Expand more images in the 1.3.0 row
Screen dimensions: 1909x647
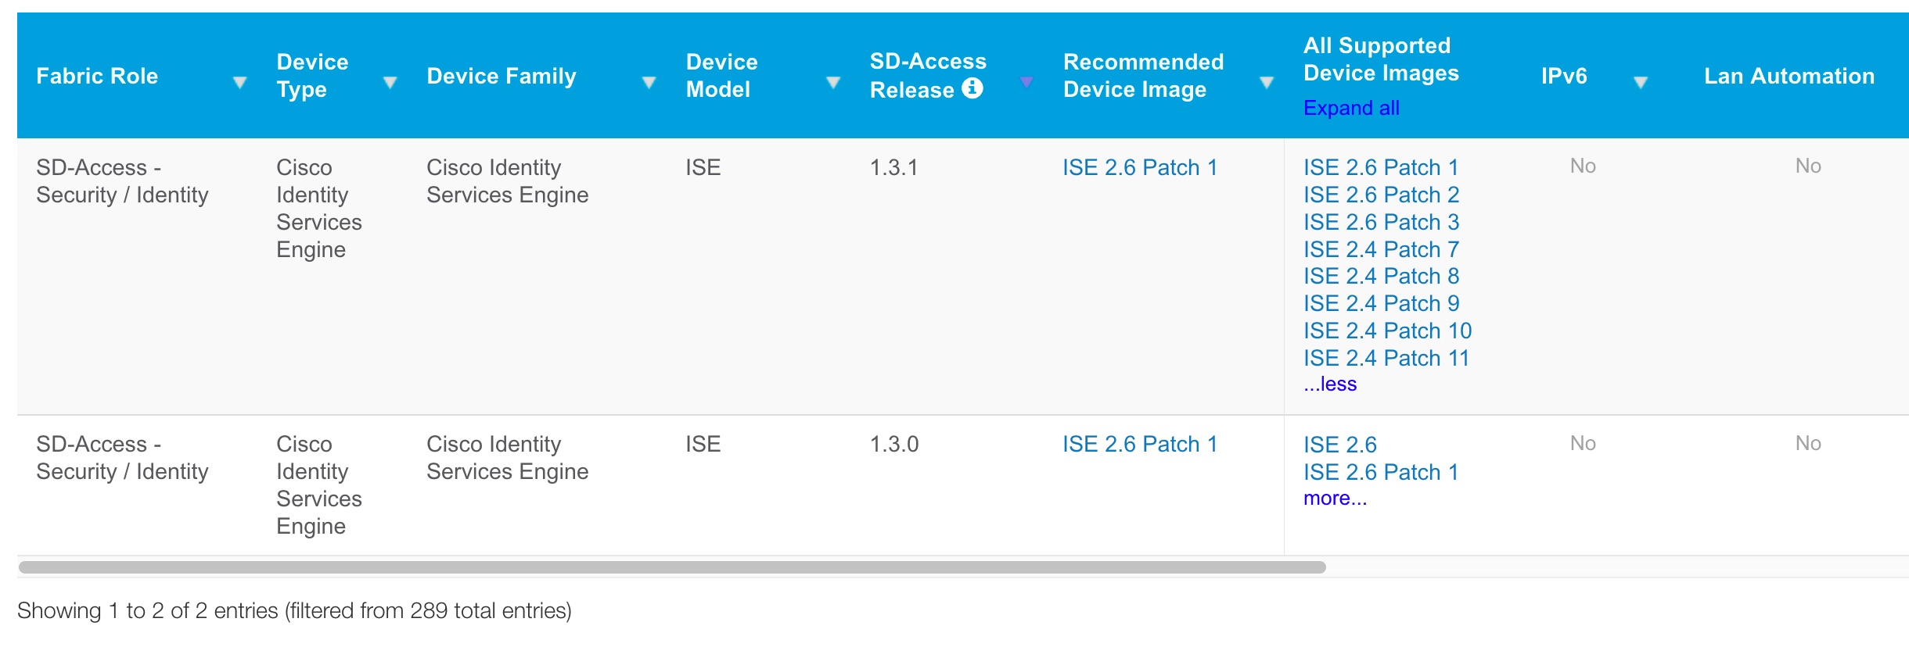pos(1336,498)
